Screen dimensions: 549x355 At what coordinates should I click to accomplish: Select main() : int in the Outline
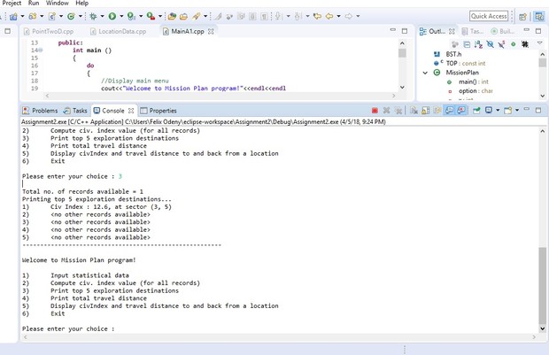coord(474,82)
